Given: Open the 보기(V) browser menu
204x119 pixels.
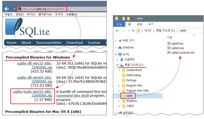Looking at the screenshot, I should tap(31, 14).
